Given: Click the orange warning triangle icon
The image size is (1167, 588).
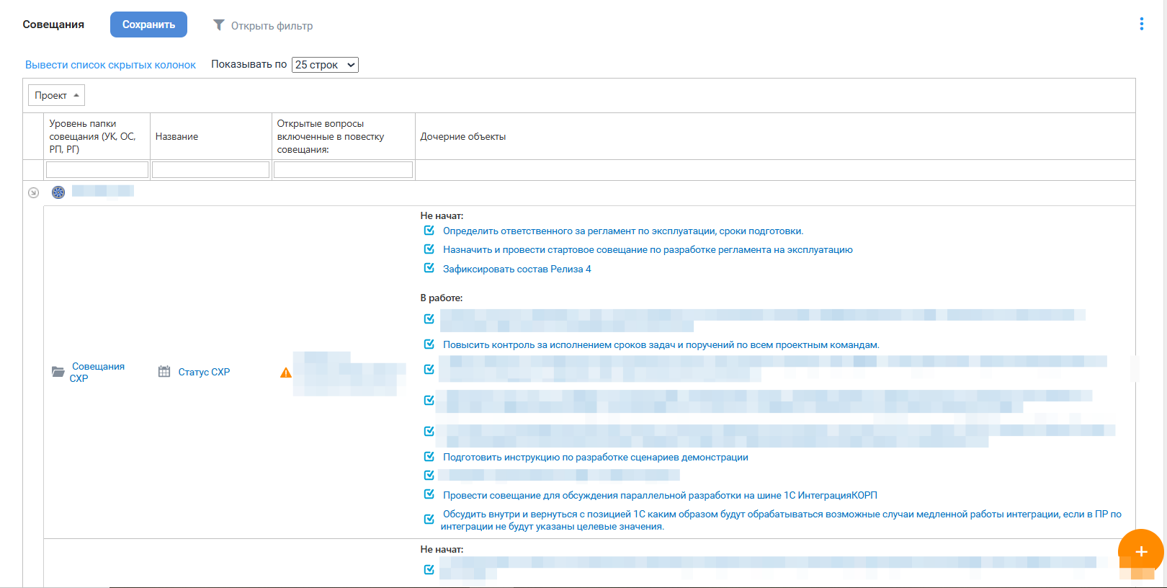Looking at the screenshot, I should coord(286,373).
